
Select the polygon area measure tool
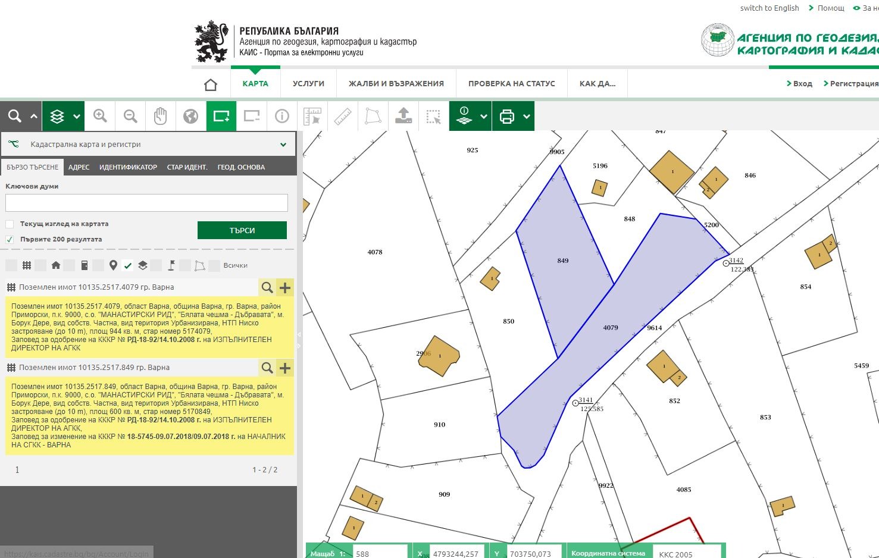coord(373,116)
